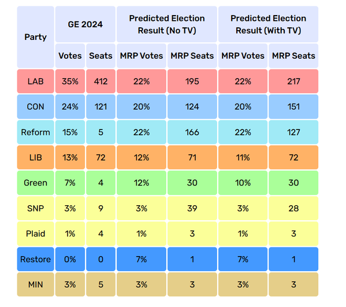Click the LIB party cell
The height and width of the screenshot is (307, 346).
tap(36, 157)
